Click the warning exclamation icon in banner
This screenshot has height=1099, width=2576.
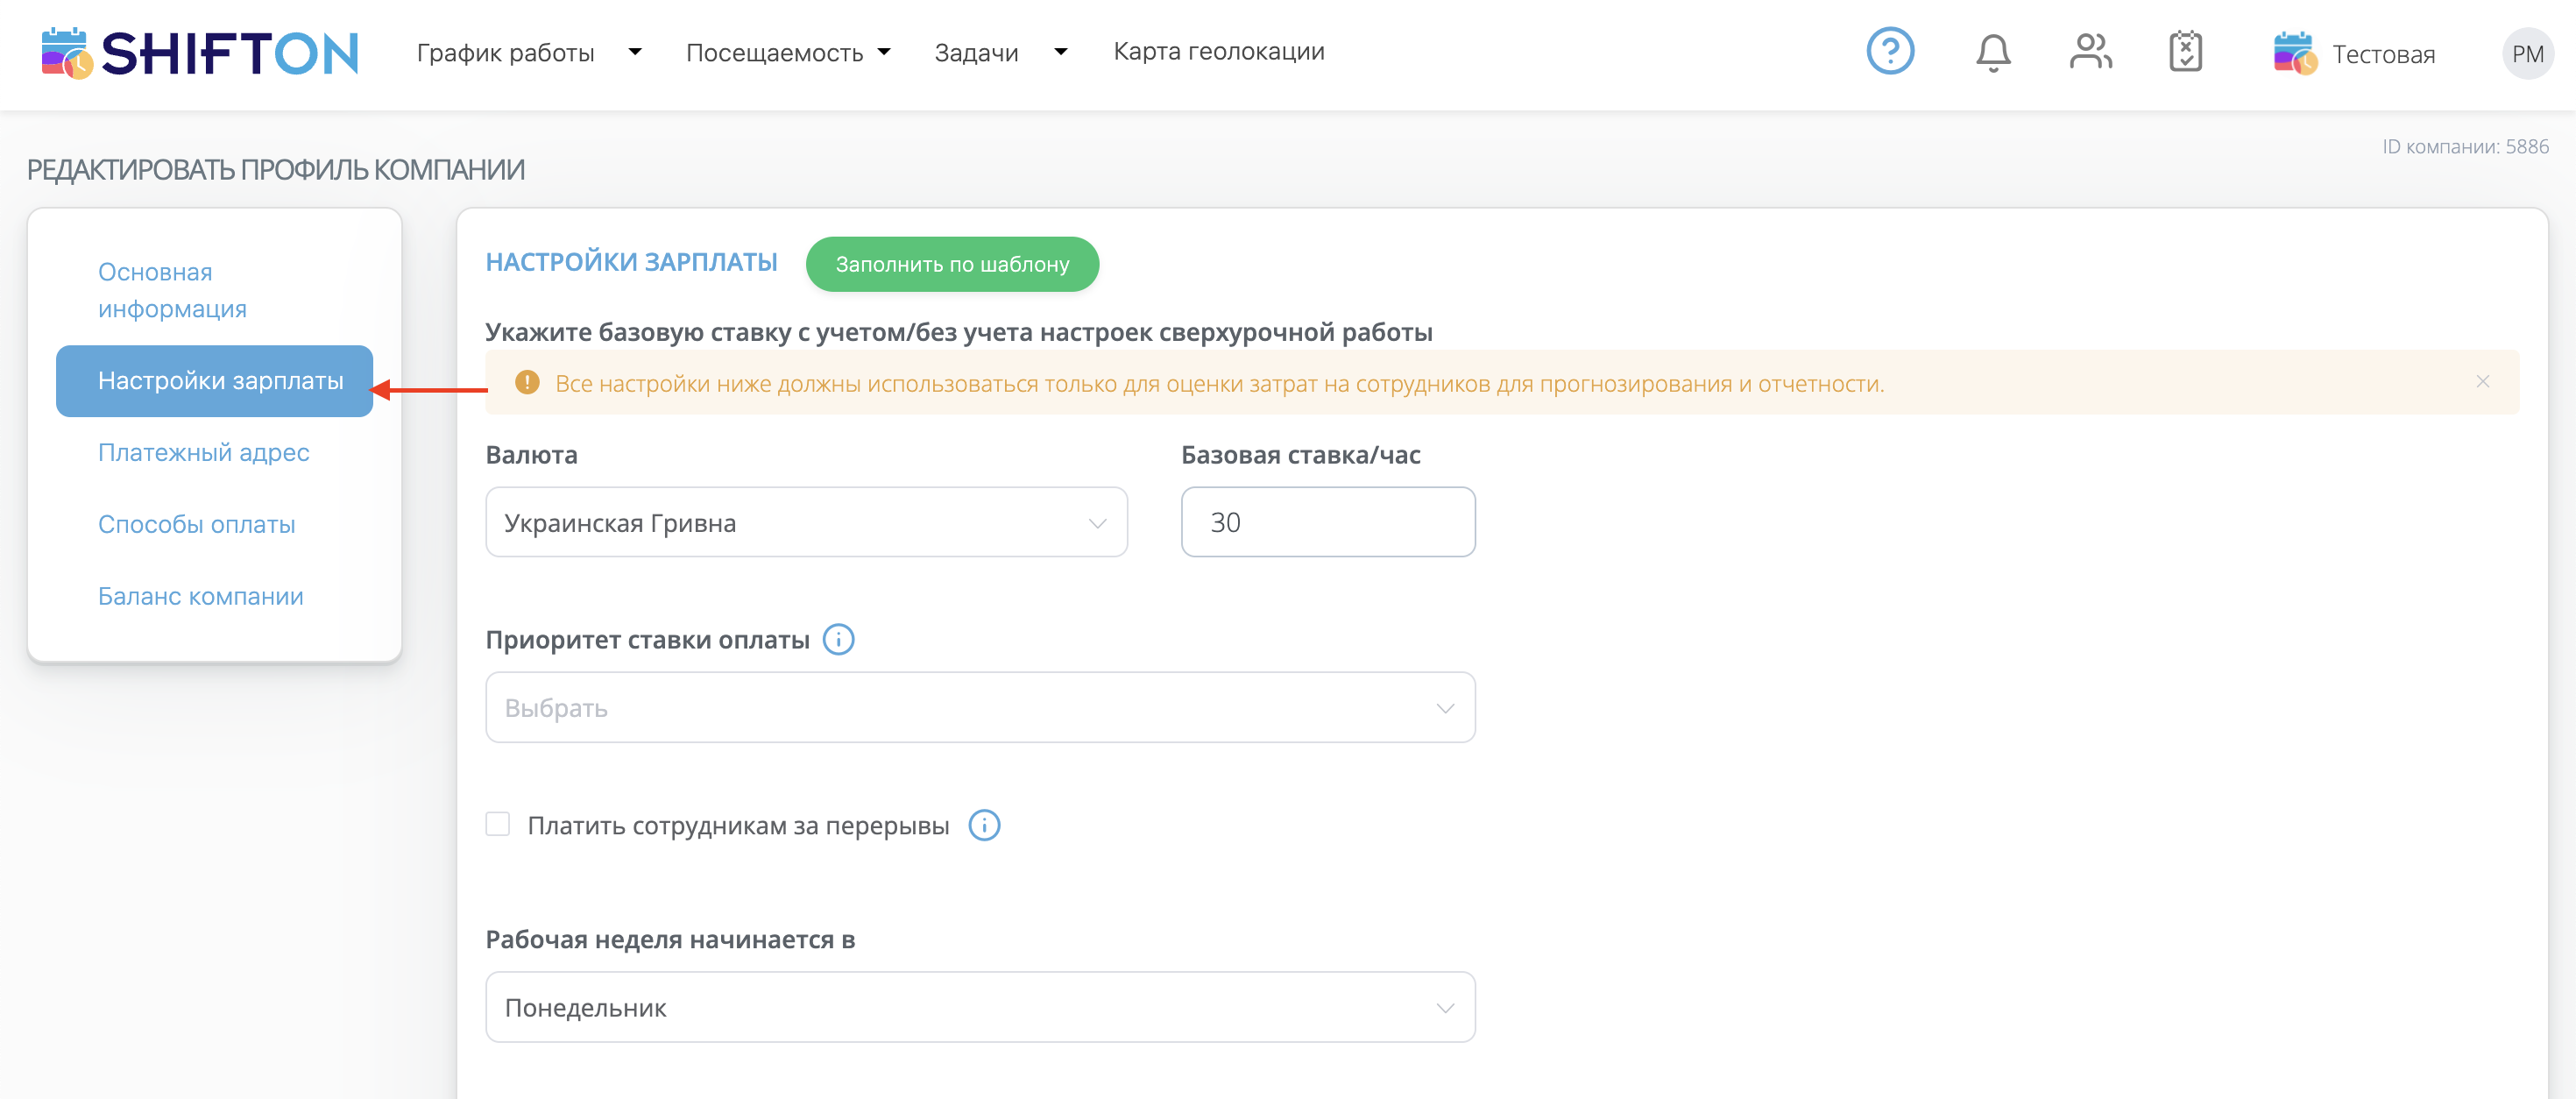pyautogui.click(x=527, y=383)
